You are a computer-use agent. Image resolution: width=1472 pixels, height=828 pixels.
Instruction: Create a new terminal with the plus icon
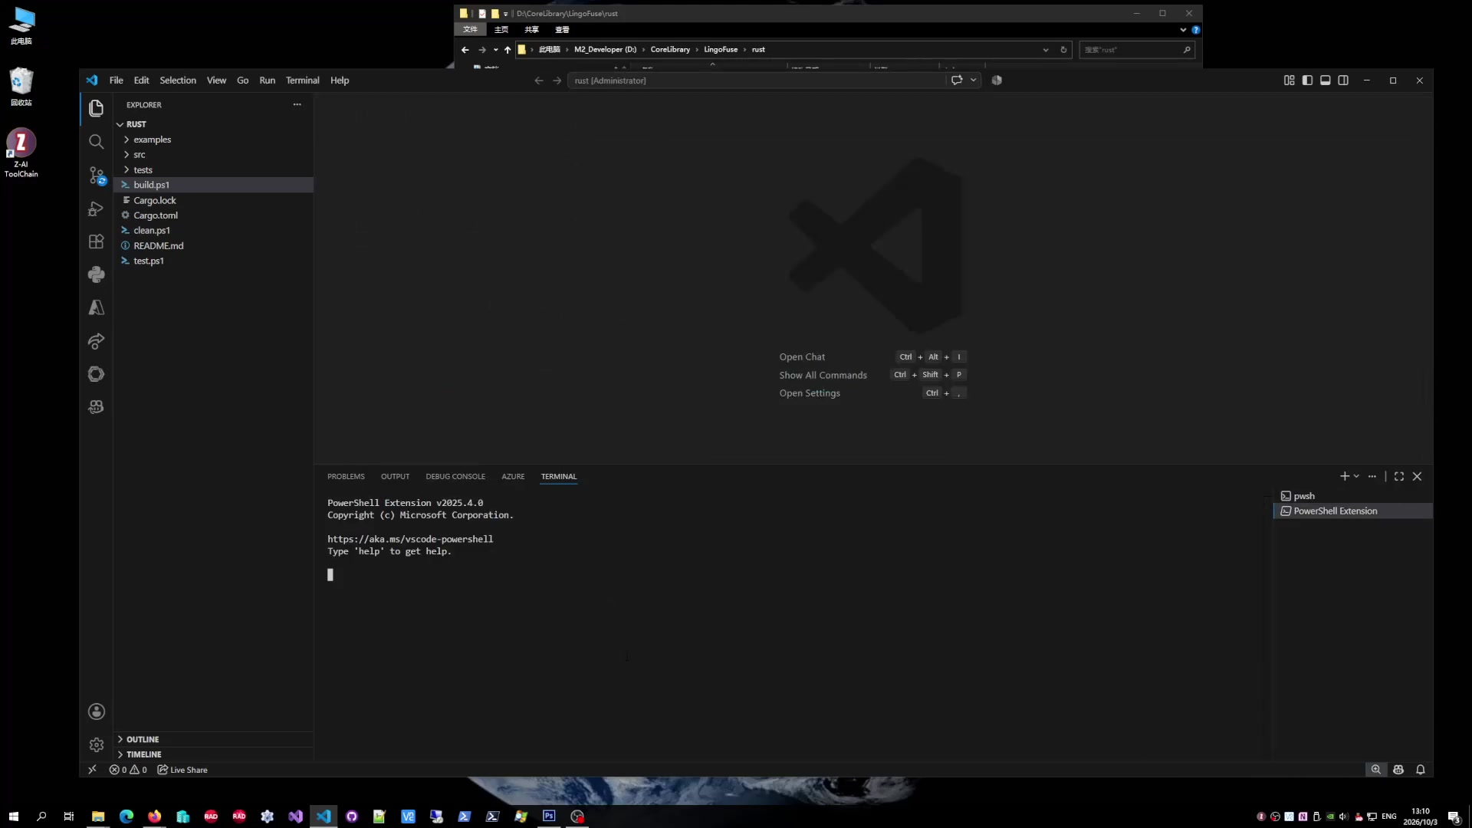click(1344, 476)
